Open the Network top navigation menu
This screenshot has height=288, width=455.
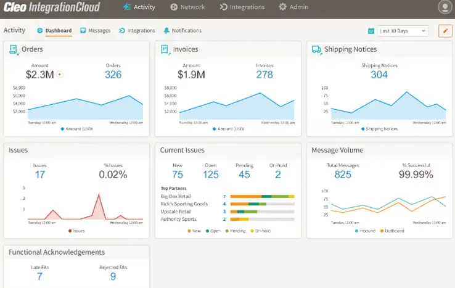(187, 7)
